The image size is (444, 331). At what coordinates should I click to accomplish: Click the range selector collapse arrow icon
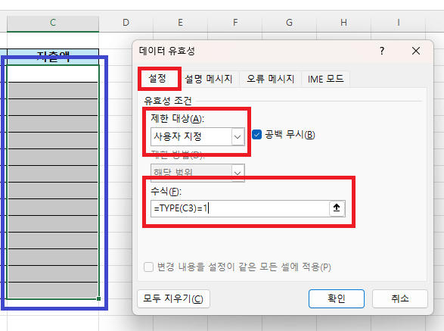337,208
